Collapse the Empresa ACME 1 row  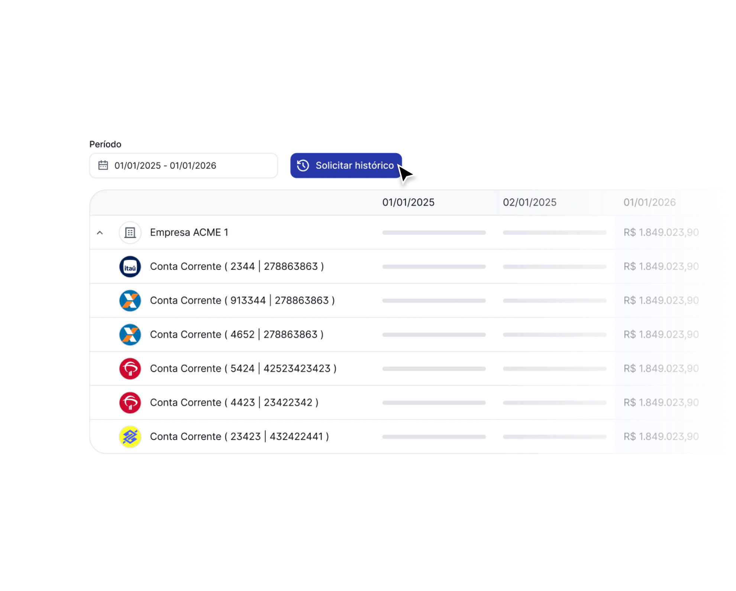[x=100, y=233]
